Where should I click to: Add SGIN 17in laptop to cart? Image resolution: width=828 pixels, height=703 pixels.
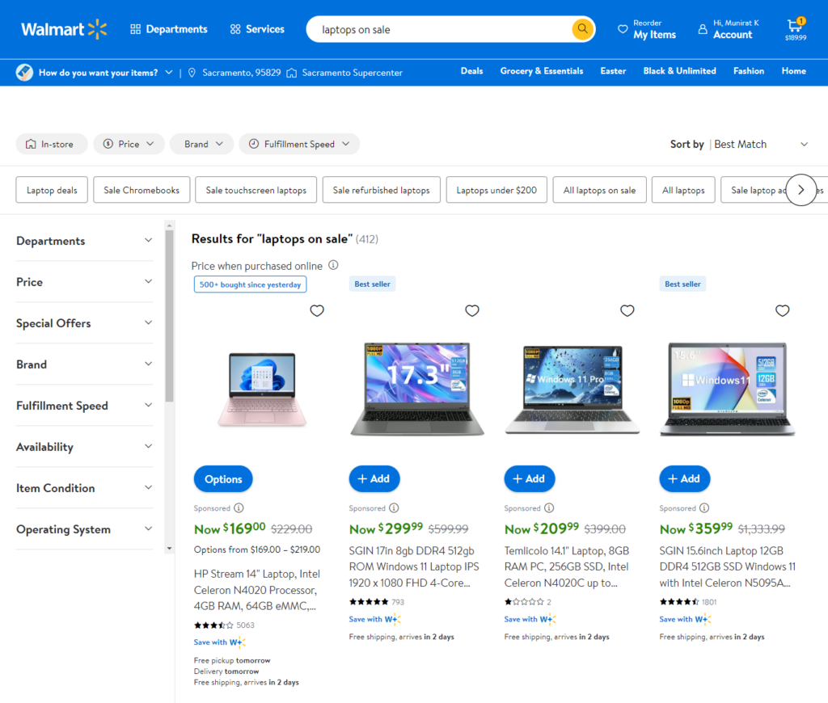pos(374,478)
